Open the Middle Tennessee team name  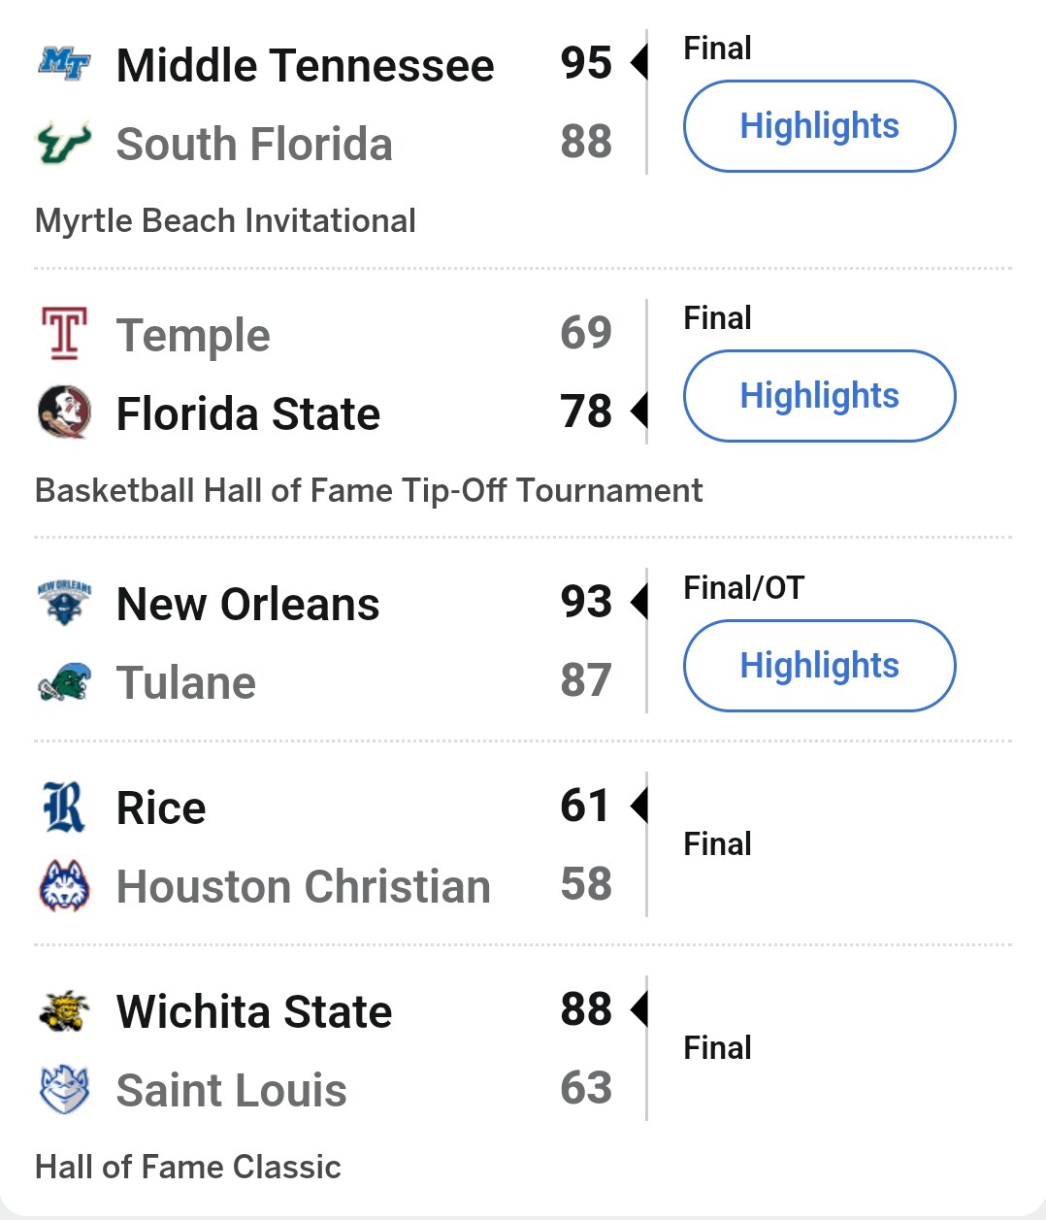pos(306,66)
